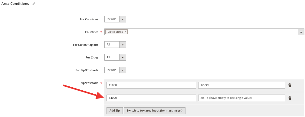Click Switch to textarea input button
The height and width of the screenshot is (117, 305).
tap(154, 111)
